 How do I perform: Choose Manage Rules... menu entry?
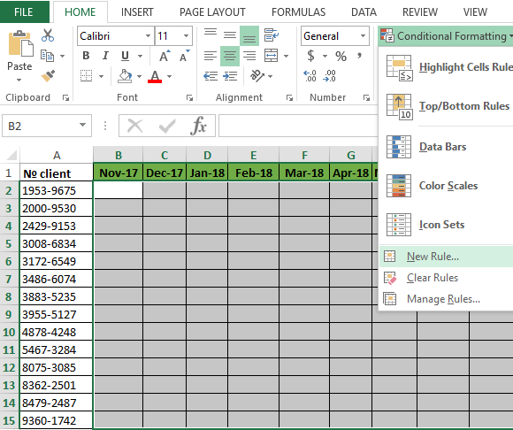(x=447, y=299)
